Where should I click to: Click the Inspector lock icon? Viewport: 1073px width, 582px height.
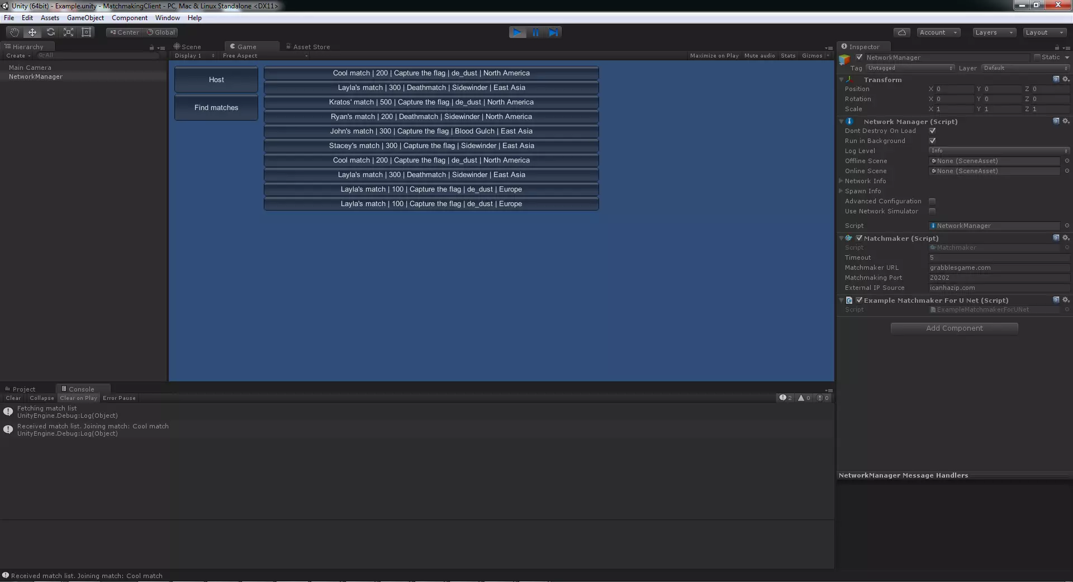(x=1056, y=47)
